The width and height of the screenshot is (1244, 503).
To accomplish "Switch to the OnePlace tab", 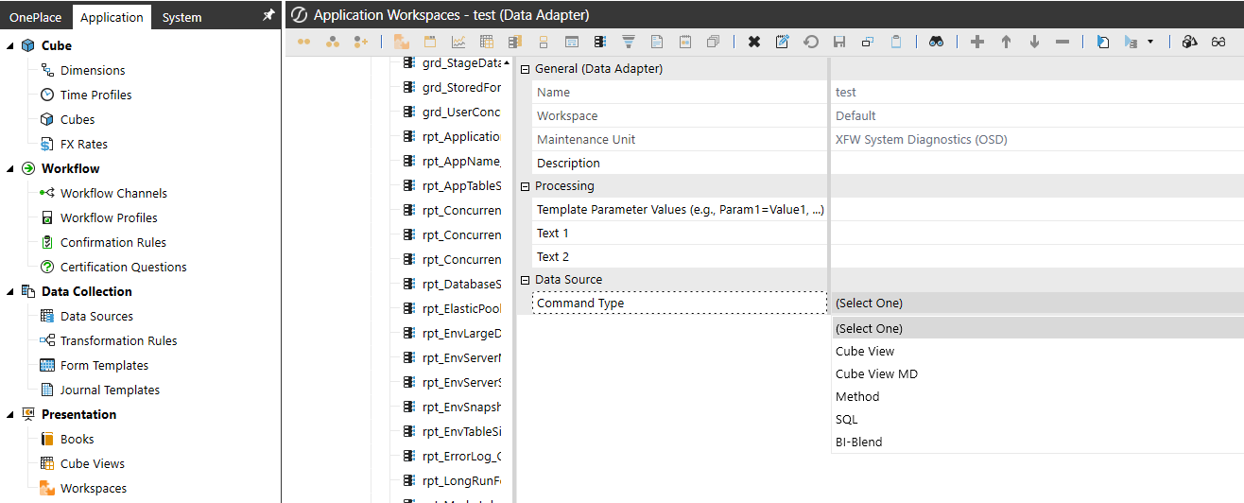I will (x=35, y=17).
